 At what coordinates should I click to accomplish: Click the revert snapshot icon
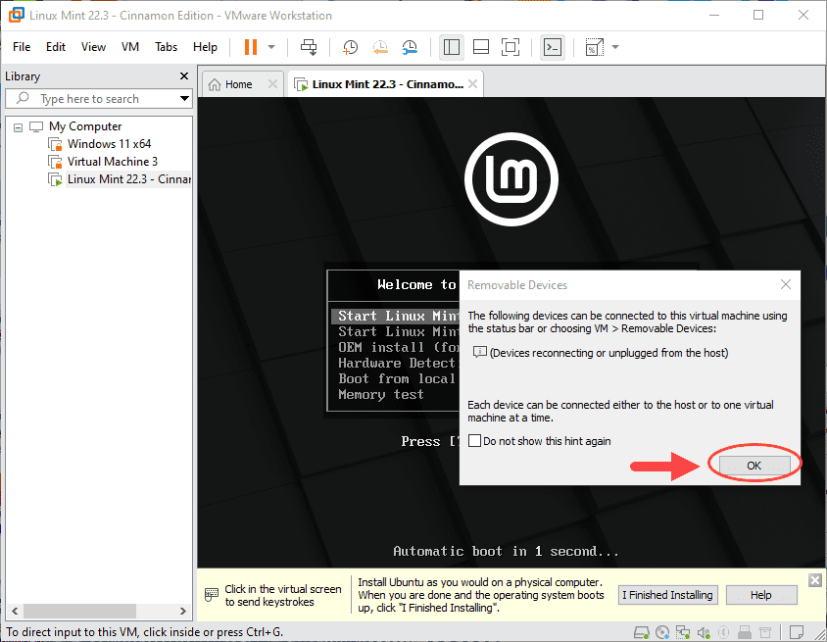[380, 47]
